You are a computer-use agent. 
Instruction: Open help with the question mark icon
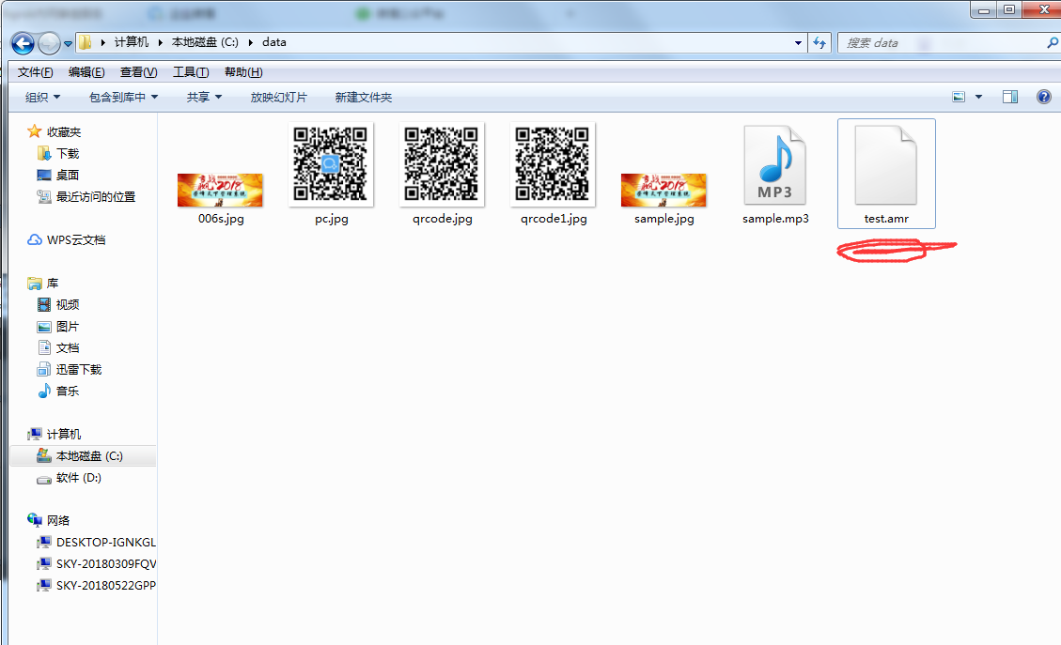click(x=1044, y=98)
